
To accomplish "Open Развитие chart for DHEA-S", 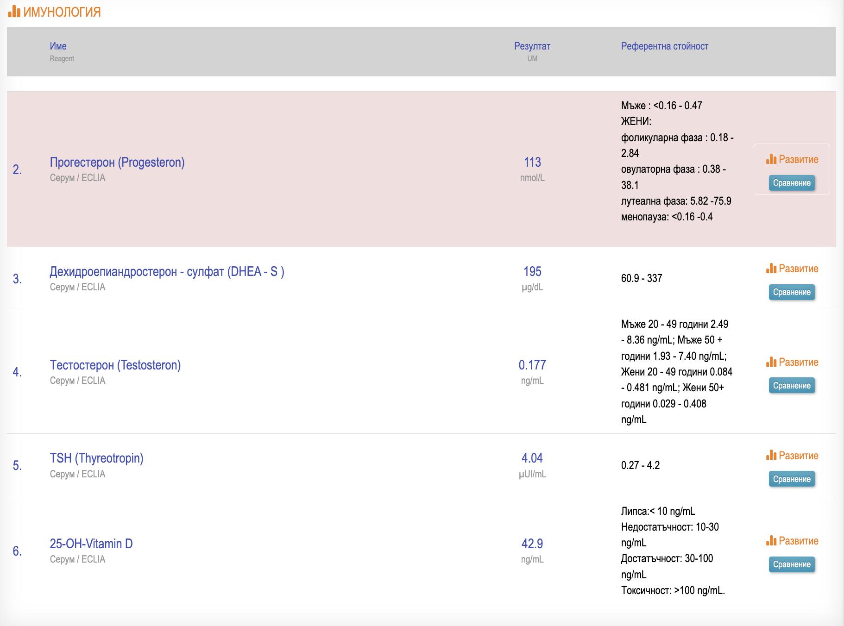I will [x=792, y=269].
